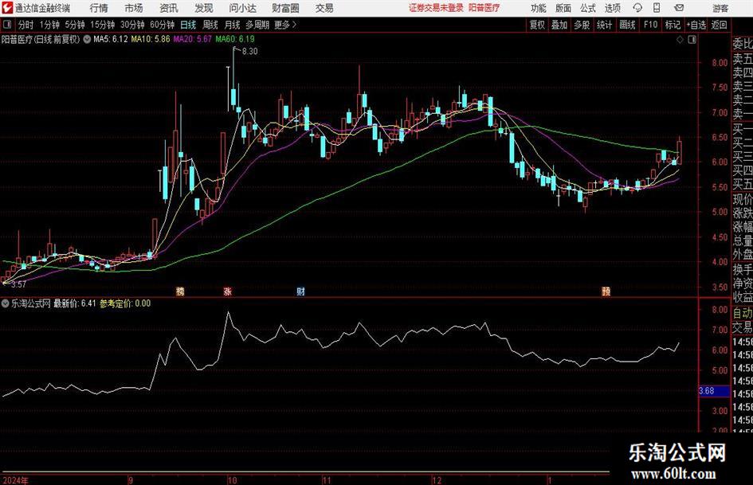The image size is (753, 485).
Task: Click the 10 month marker on timeline
Action: [x=233, y=479]
